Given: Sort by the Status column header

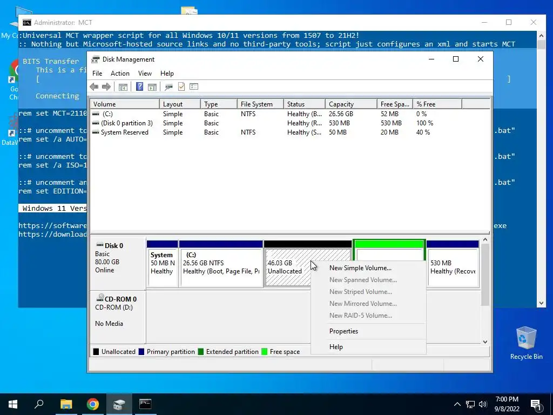Looking at the screenshot, I should pyautogui.click(x=305, y=104).
